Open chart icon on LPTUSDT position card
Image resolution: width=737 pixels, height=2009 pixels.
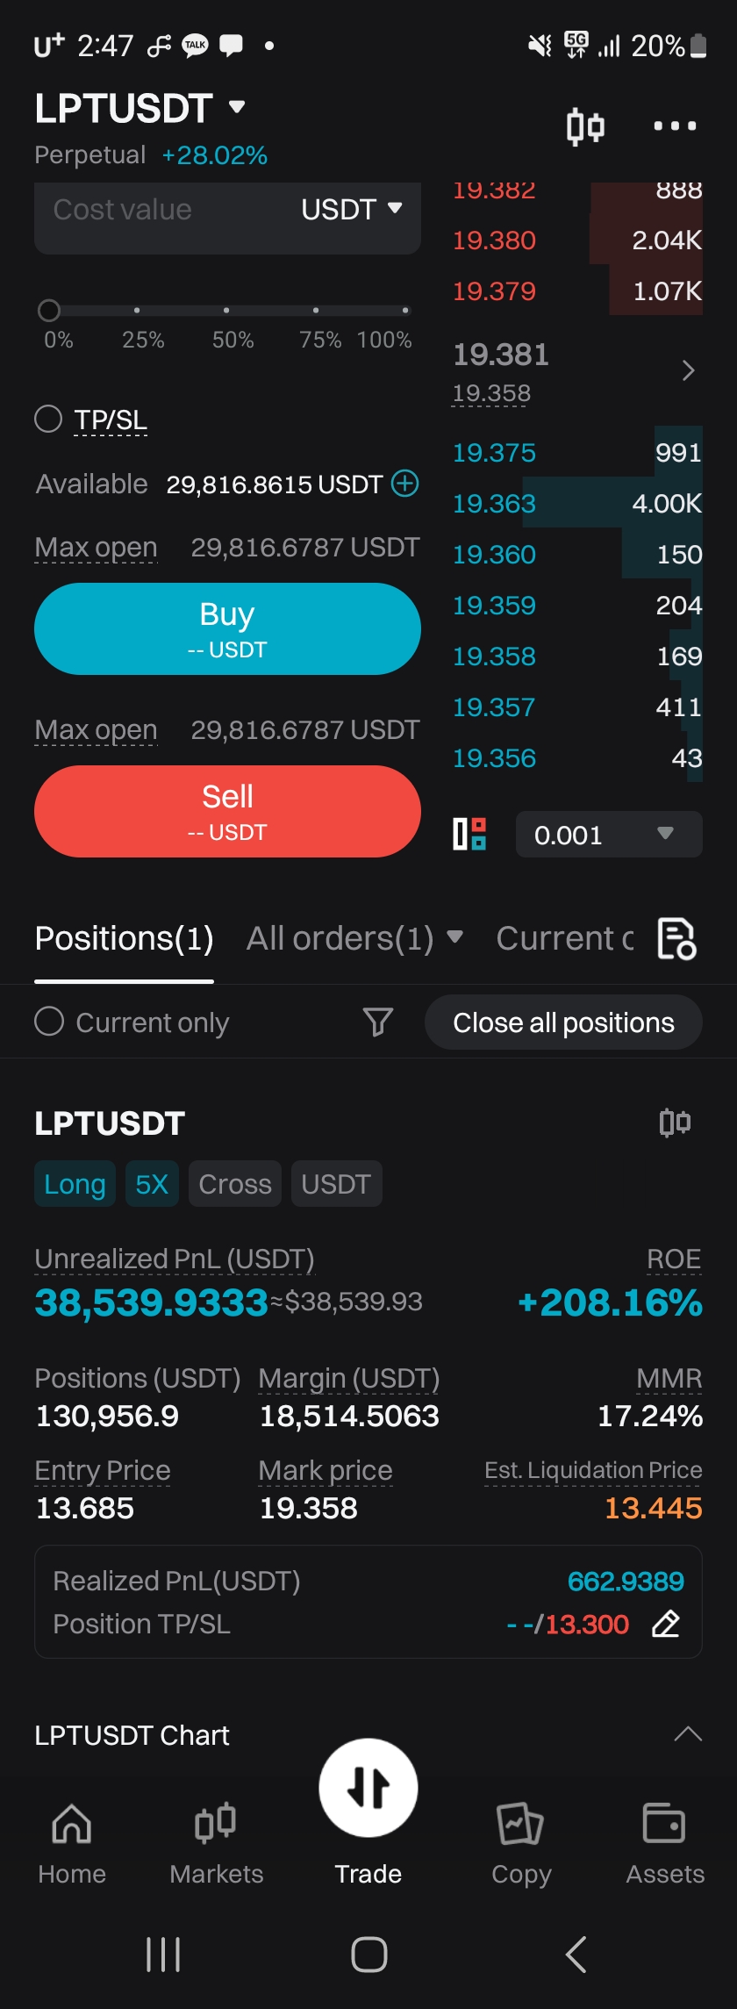point(675,1123)
